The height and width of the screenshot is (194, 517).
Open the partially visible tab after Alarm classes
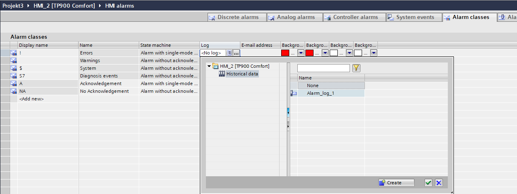click(507, 17)
